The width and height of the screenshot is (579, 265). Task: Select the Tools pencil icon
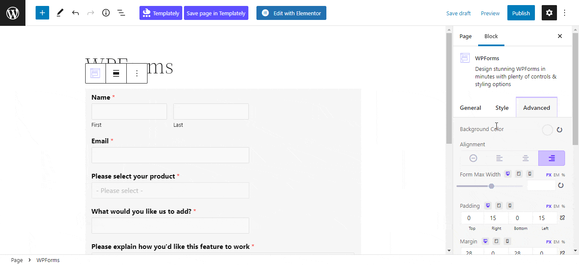click(x=60, y=13)
